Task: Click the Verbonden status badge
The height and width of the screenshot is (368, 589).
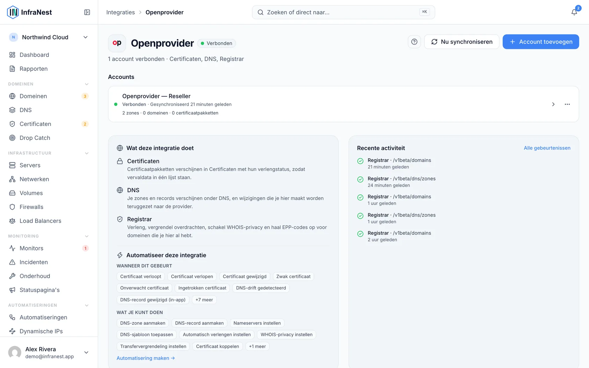Action: (216, 43)
